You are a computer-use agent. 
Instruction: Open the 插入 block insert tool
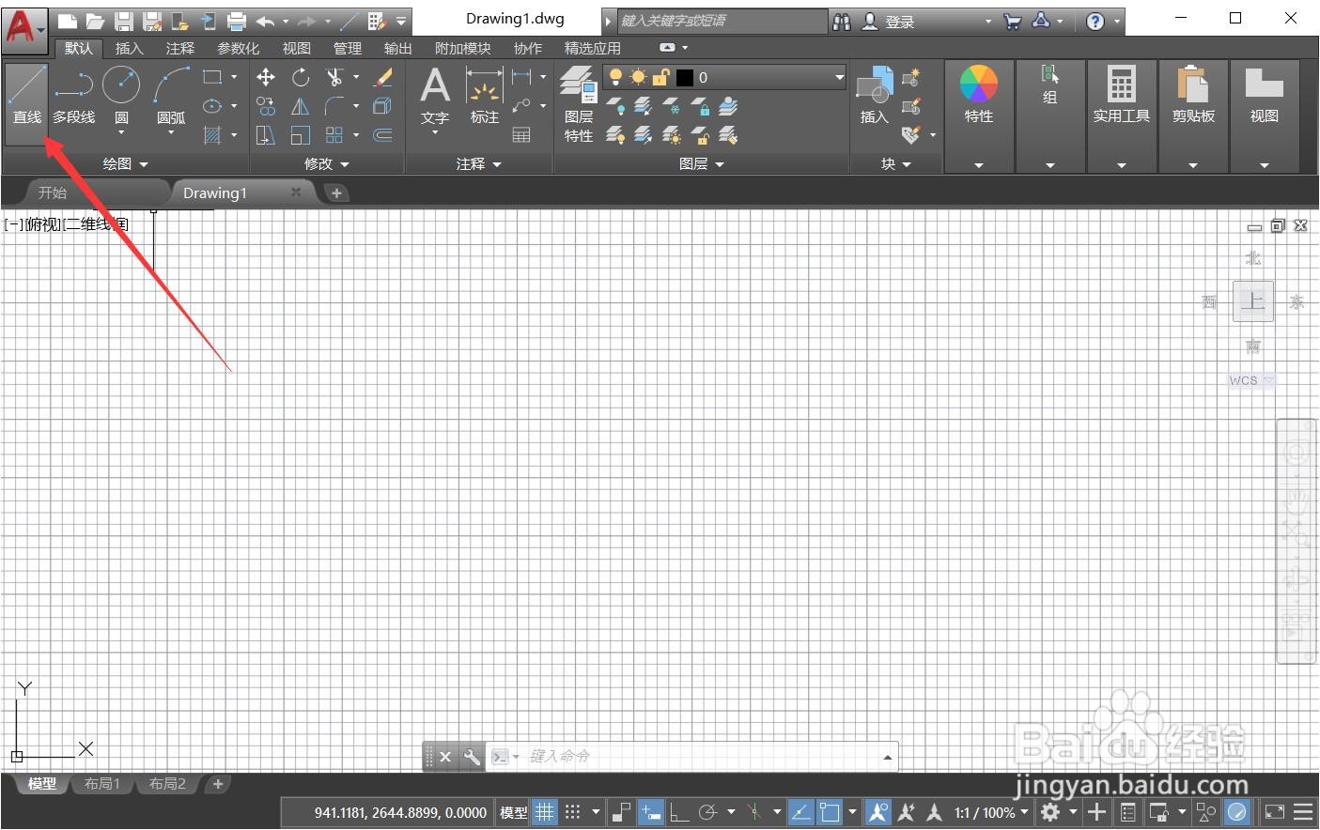(874, 95)
